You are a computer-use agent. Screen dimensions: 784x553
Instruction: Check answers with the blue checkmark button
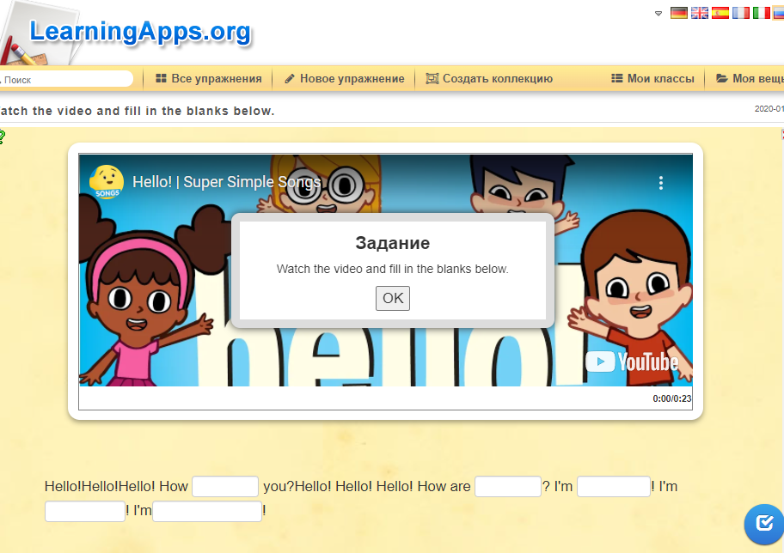point(764,524)
